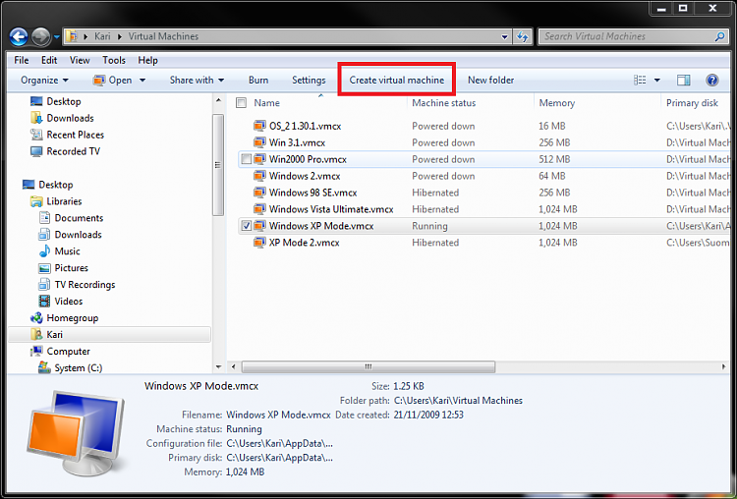Click the breadcrumb arrow after Kari
This screenshot has width=737, height=499.
point(119,36)
